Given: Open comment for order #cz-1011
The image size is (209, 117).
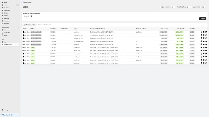Looking at the screenshot, I should [x=206, y=32].
